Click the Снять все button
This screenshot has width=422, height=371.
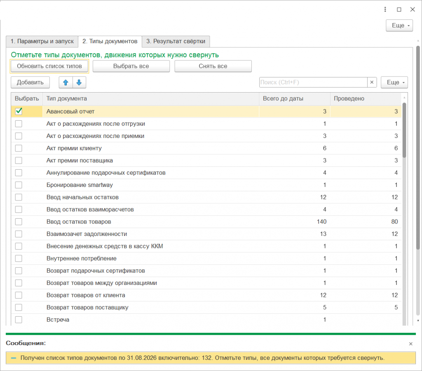point(213,66)
